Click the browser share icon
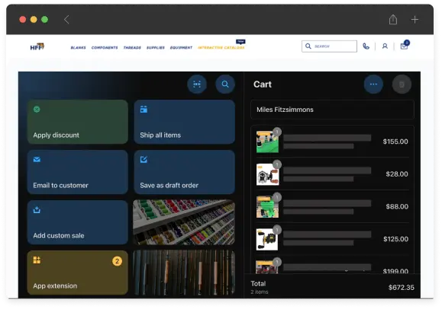442x309 pixels. click(x=393, y=19)
